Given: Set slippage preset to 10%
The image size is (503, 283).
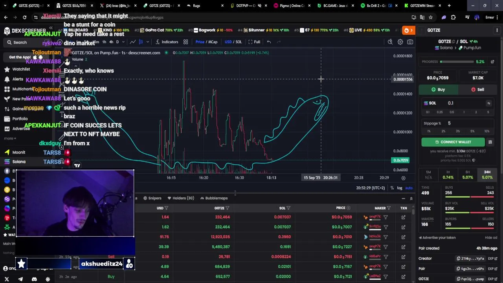Looking at the screenshot, I should 487,131.
